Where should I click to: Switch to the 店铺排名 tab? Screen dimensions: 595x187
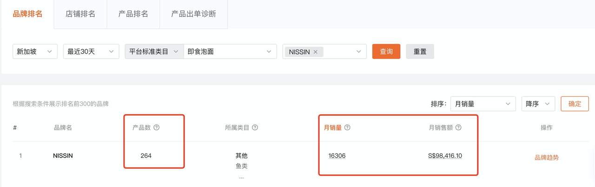(80, 14)
